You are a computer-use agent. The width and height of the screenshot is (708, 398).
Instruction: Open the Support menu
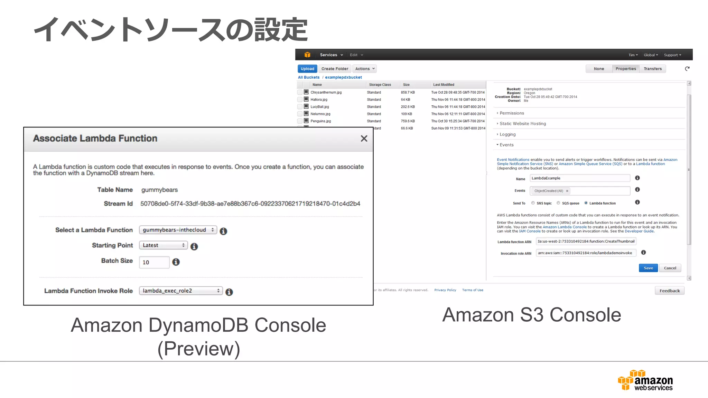click(672, 55)
